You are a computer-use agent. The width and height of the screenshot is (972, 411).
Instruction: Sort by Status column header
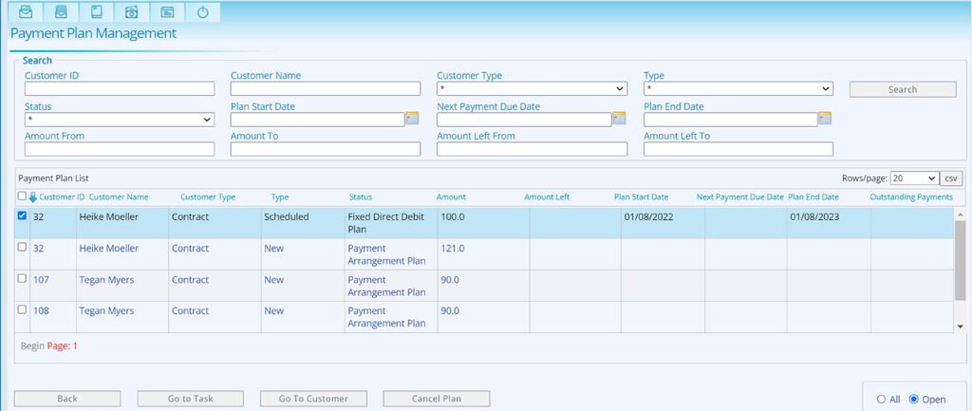[x=360, y=197]
